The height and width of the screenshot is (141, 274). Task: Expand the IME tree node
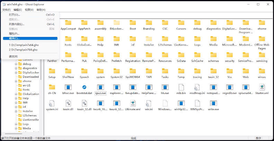[16, 103]
